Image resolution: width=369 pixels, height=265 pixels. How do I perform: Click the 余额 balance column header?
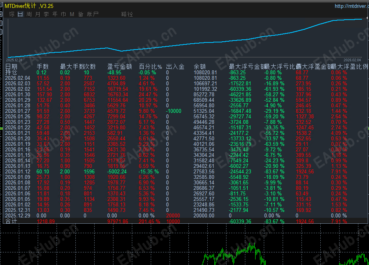point(199,67)
